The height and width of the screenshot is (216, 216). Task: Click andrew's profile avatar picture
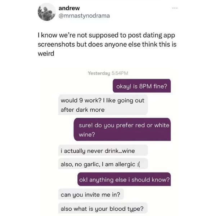click(x=46, y=12)
